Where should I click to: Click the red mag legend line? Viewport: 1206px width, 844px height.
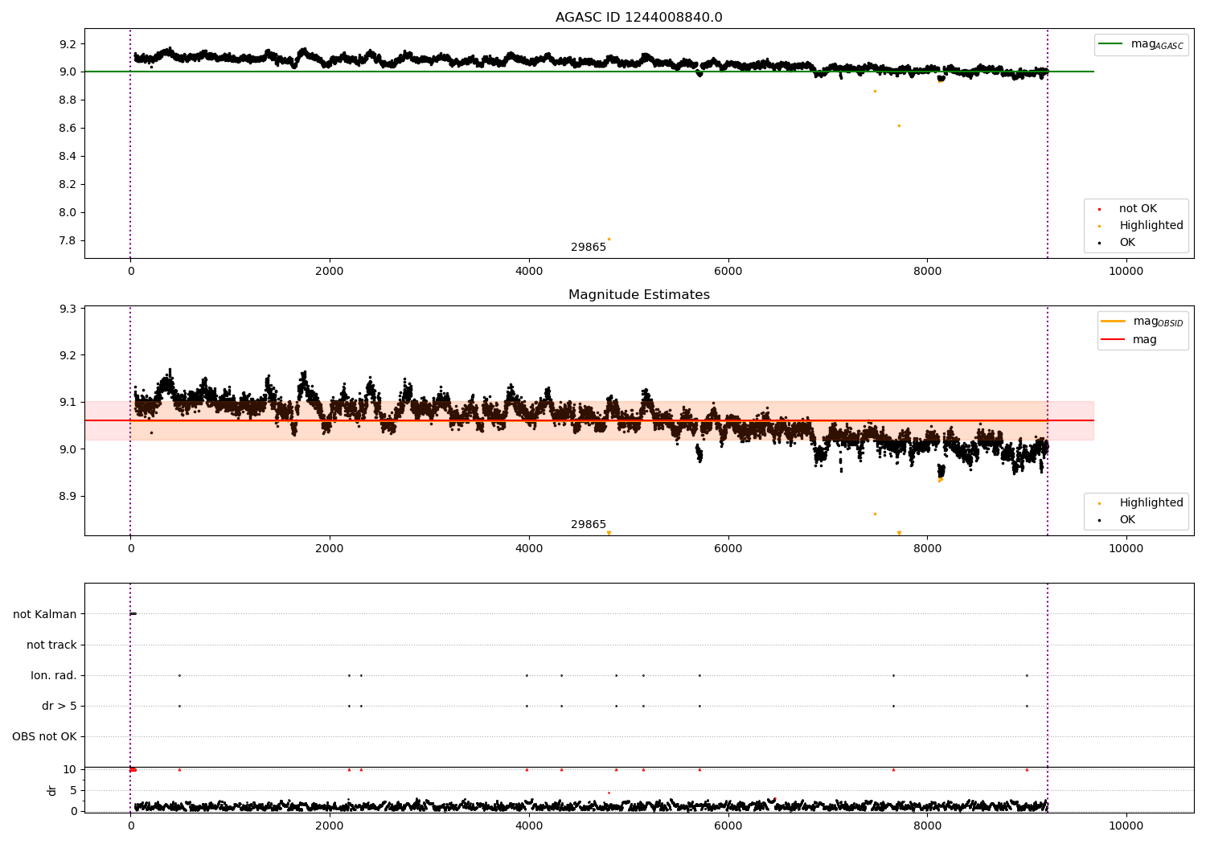tap(1114, 339)
